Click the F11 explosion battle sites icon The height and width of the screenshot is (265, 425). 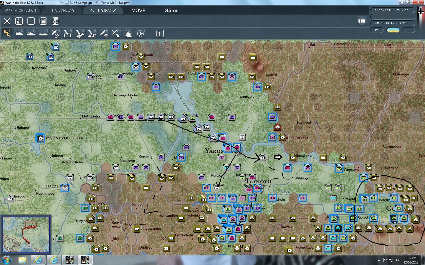point(128,33)
